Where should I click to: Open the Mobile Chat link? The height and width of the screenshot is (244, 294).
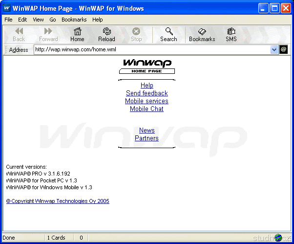(147, 109)
